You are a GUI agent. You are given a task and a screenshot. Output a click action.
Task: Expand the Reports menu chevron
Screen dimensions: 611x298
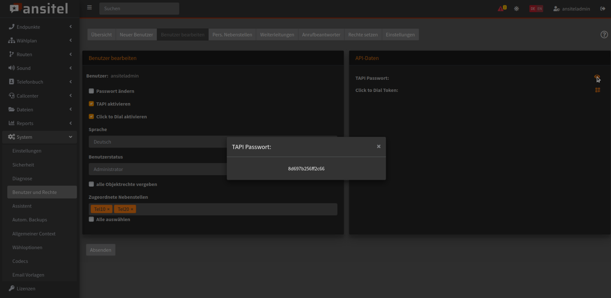click(x=71, y=123)
